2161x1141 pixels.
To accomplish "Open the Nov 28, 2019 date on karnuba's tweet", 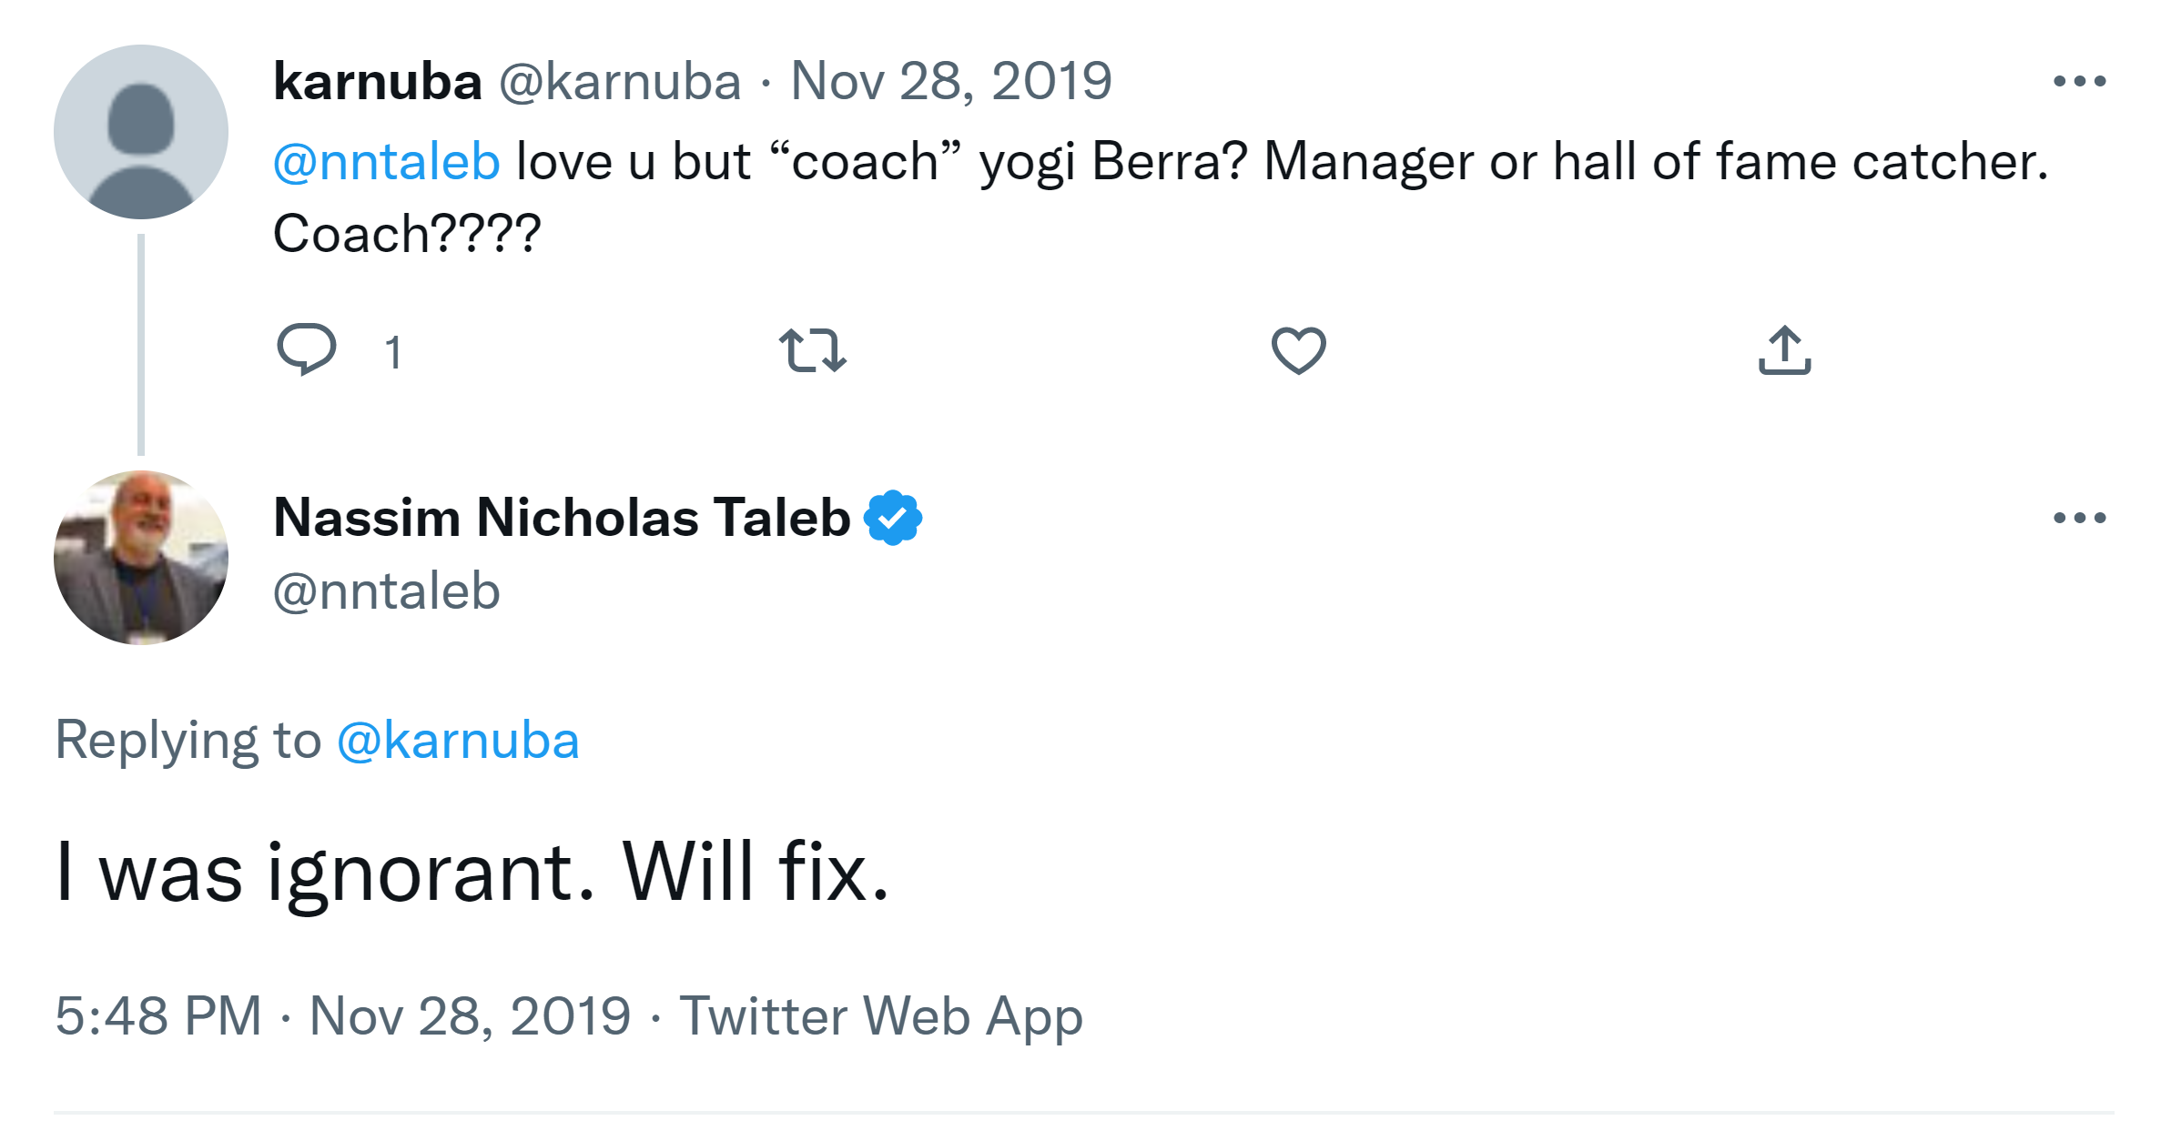I will pos(950,82).
